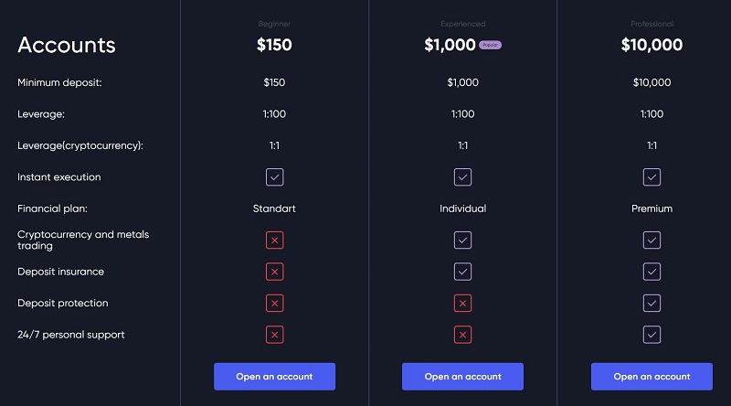The image size is (731, 406).
Task: Click Deposit insurance red X in $150 column
Action: (275, 272)
